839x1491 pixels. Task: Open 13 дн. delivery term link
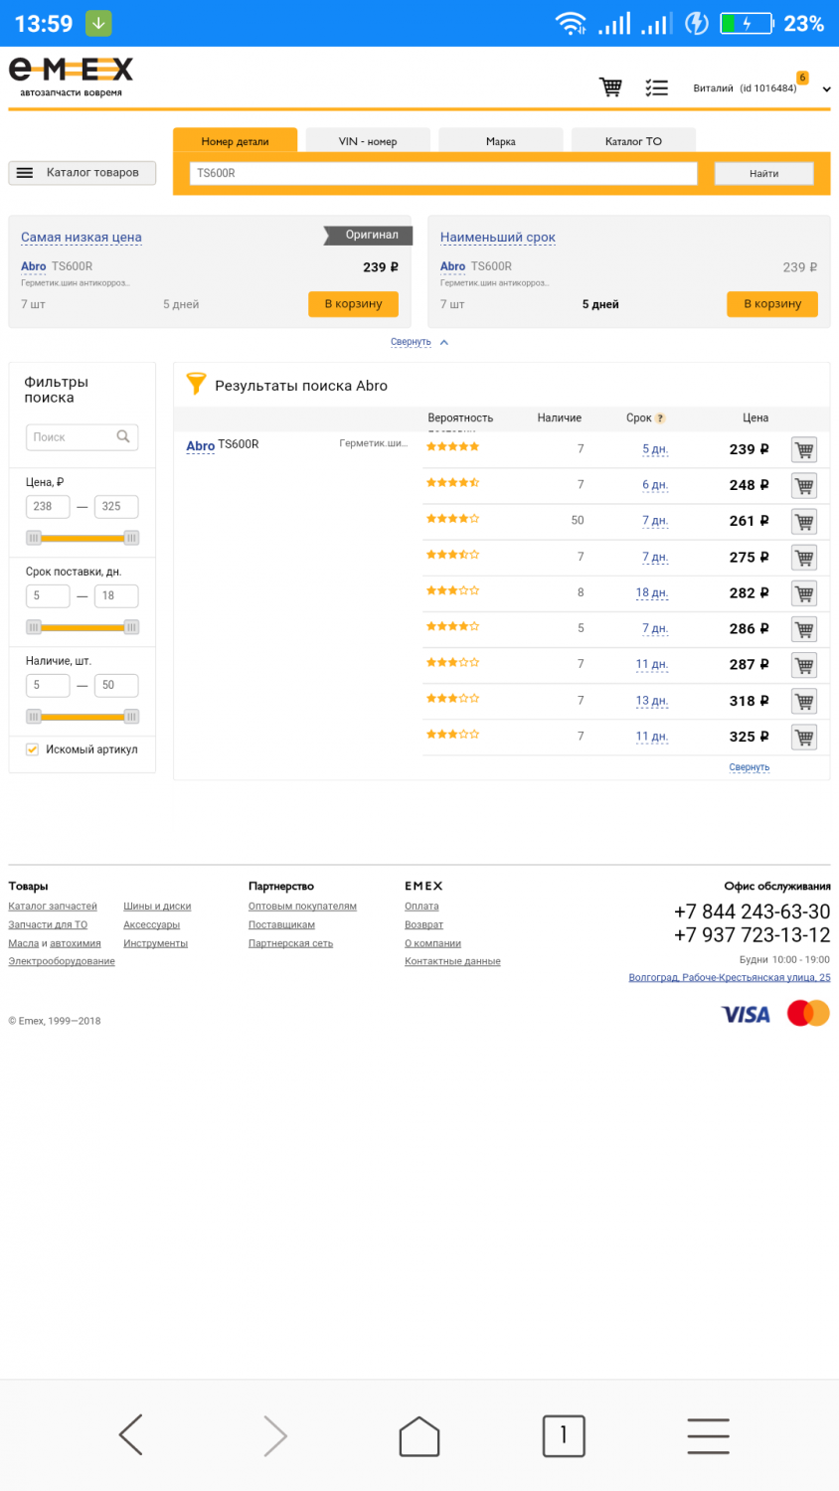coord(652,701)
